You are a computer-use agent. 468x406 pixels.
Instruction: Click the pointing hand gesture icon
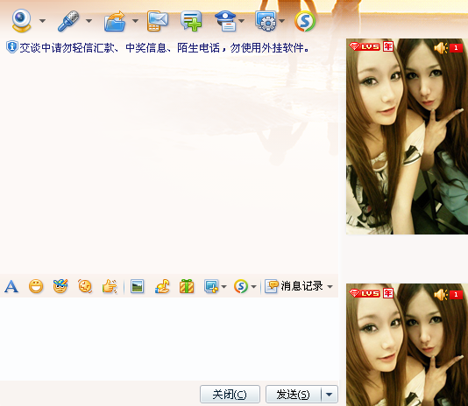click(x=110, y=286)
